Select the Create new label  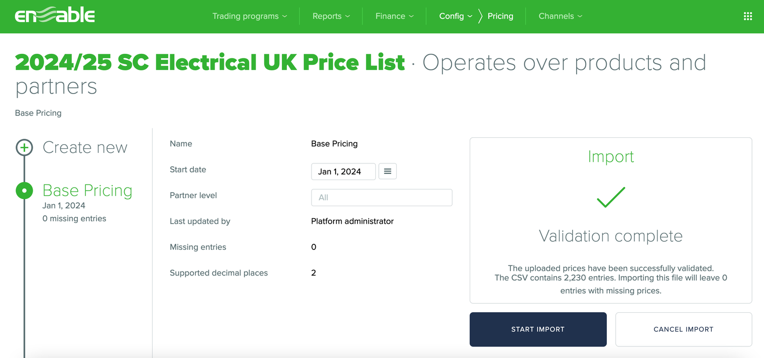(85, 148)
